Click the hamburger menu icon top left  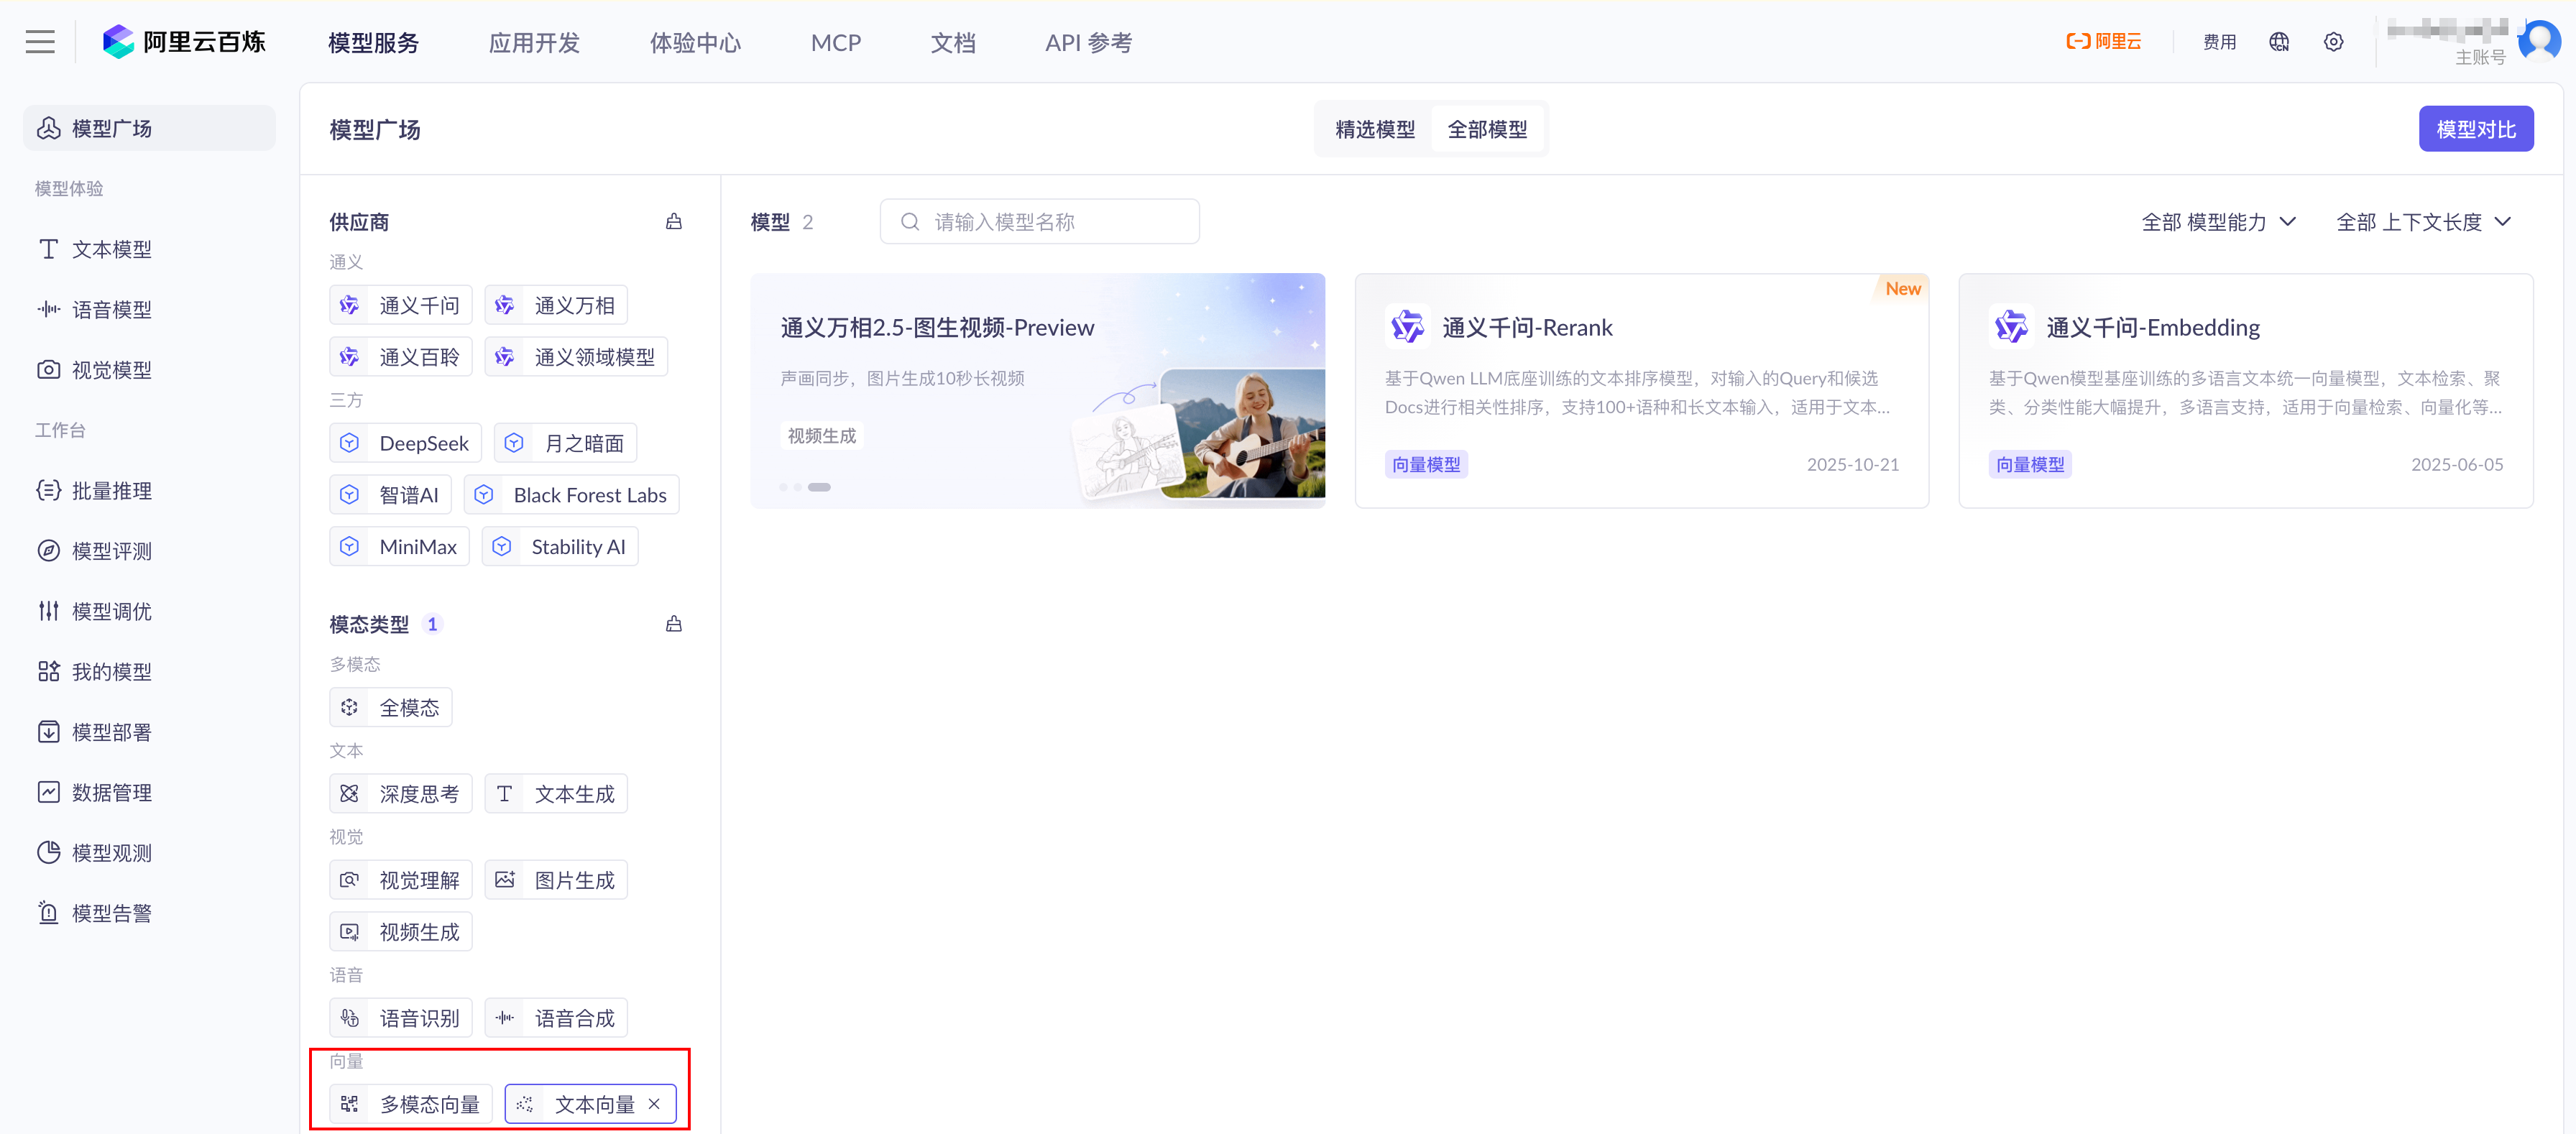pyautogui.click(x=39, y=41)
